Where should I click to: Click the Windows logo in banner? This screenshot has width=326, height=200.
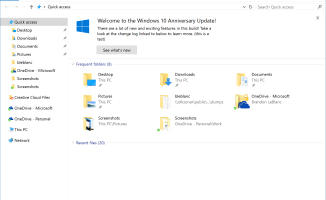point(82,26)
